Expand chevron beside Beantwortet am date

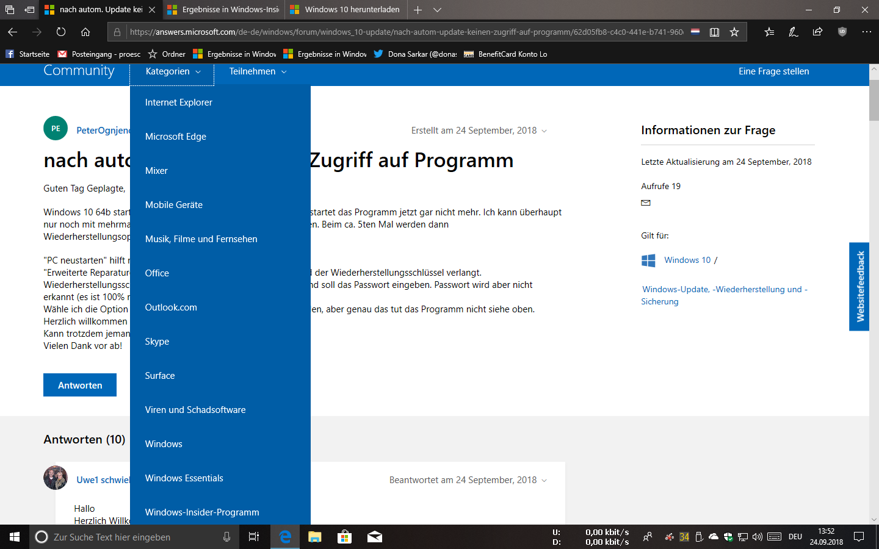pos(544,481)
